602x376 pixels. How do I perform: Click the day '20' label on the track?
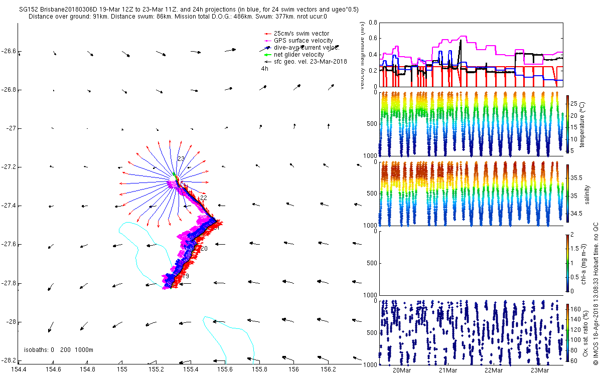(x=204, y=249)
